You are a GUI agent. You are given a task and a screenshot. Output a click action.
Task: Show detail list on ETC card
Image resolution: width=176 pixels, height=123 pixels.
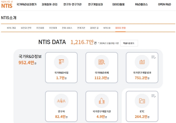click(153, 96)
